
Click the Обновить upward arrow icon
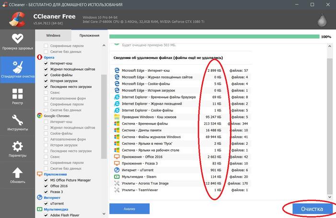click(x=17, y=173)
